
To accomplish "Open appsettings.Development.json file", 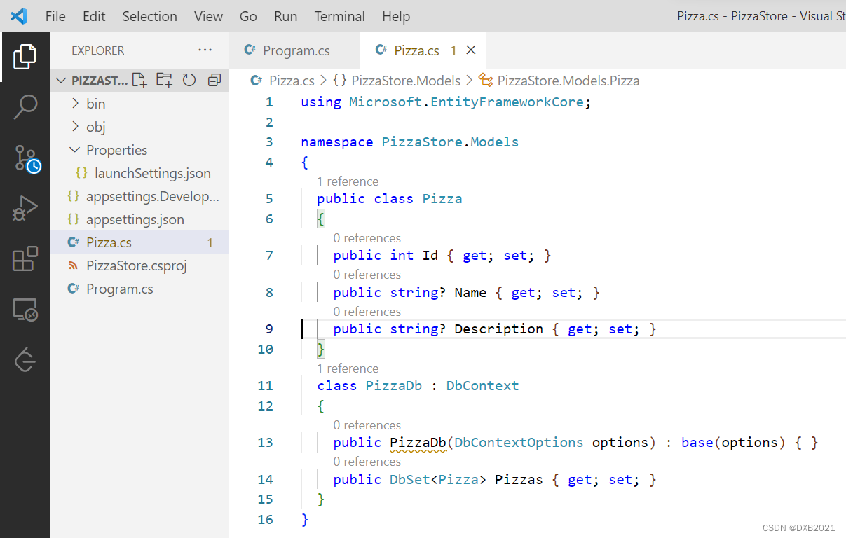I will tap(139, 196).
